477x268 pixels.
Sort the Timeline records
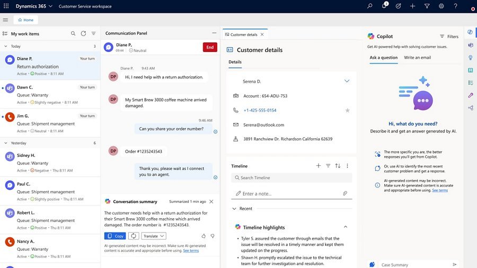click(x=338, y=166)
